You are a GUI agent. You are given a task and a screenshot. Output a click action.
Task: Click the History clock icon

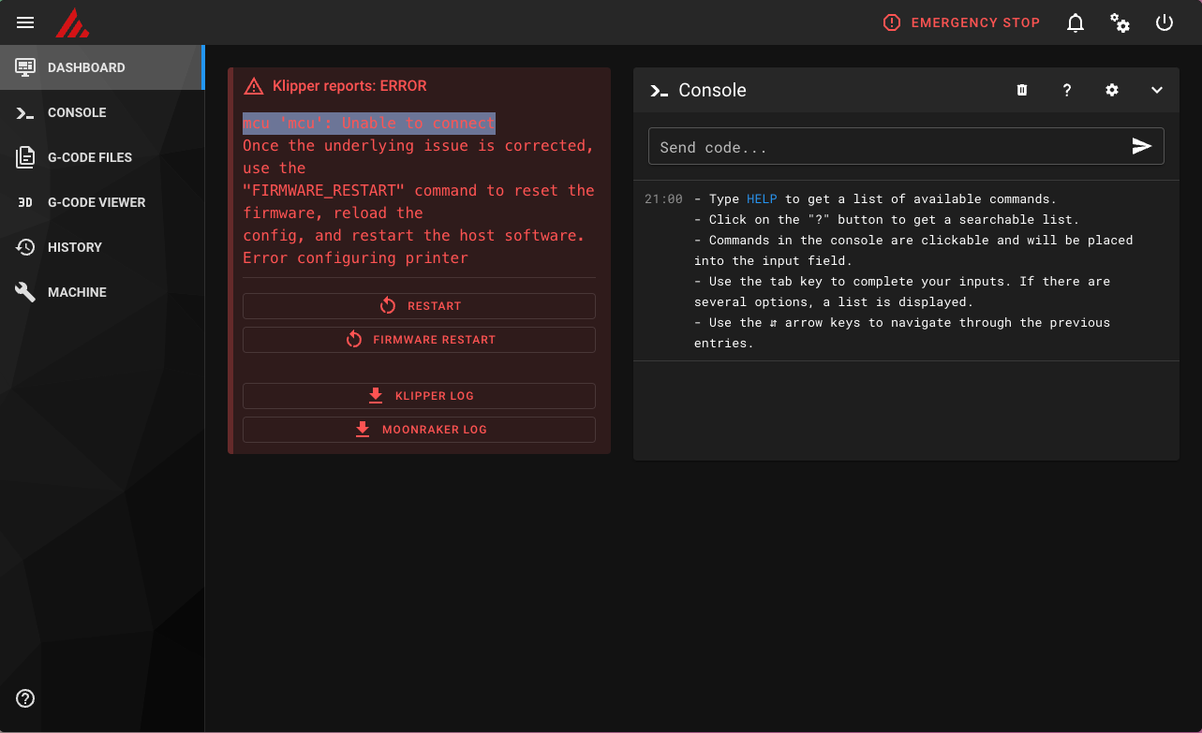tap(25, 247)
